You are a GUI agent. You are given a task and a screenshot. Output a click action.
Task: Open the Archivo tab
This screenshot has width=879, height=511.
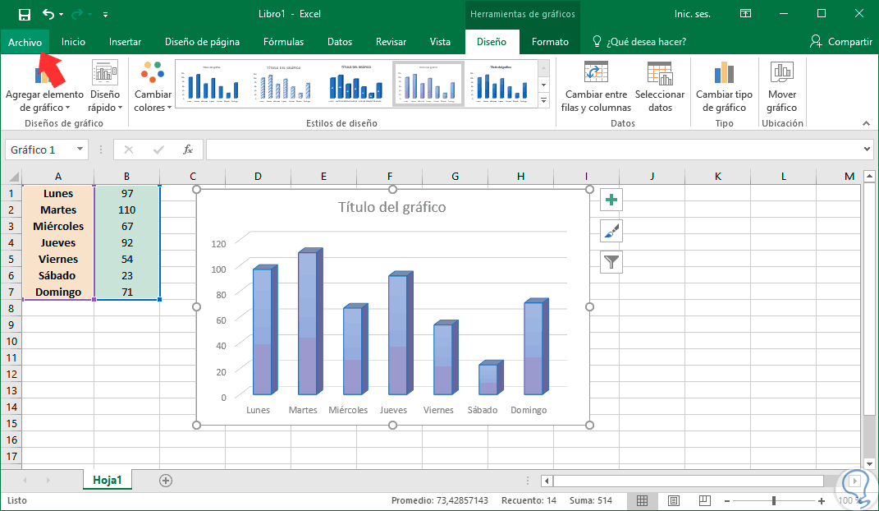[25, 42]
